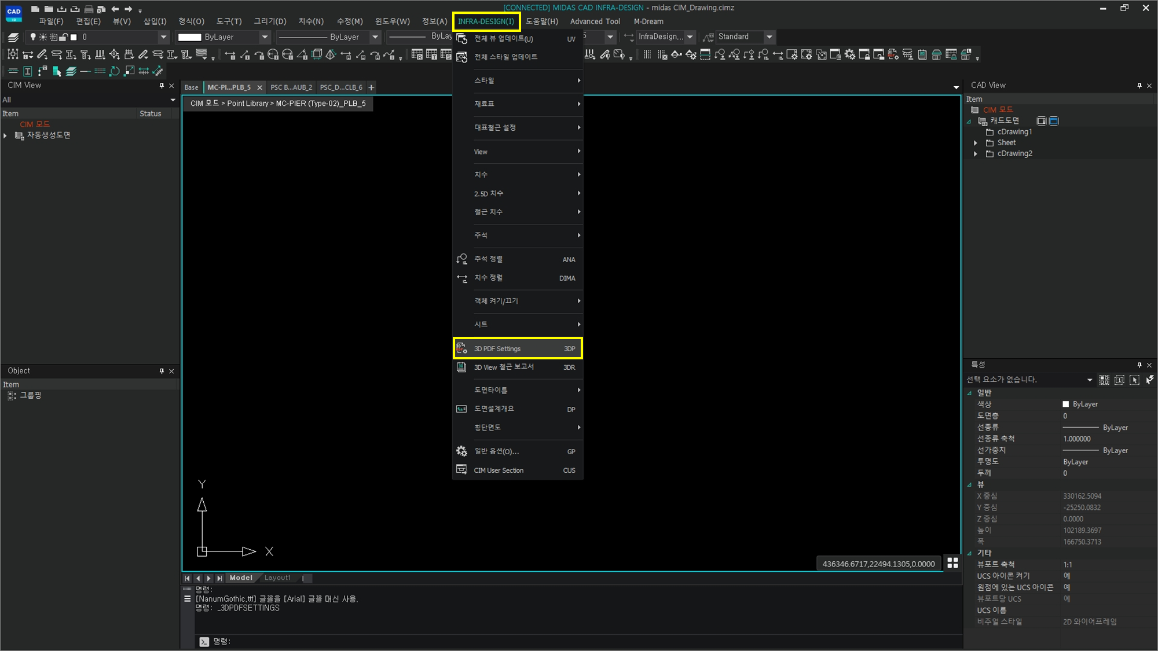
Task: Click the 주석 정렬 annotation align icon
Action: (x=461, y=259)
